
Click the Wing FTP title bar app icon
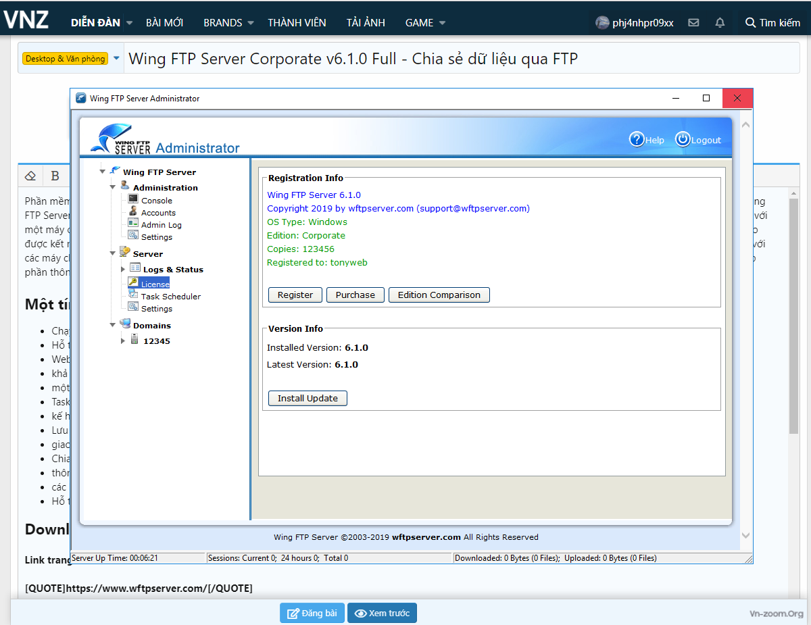click(81, 98)
